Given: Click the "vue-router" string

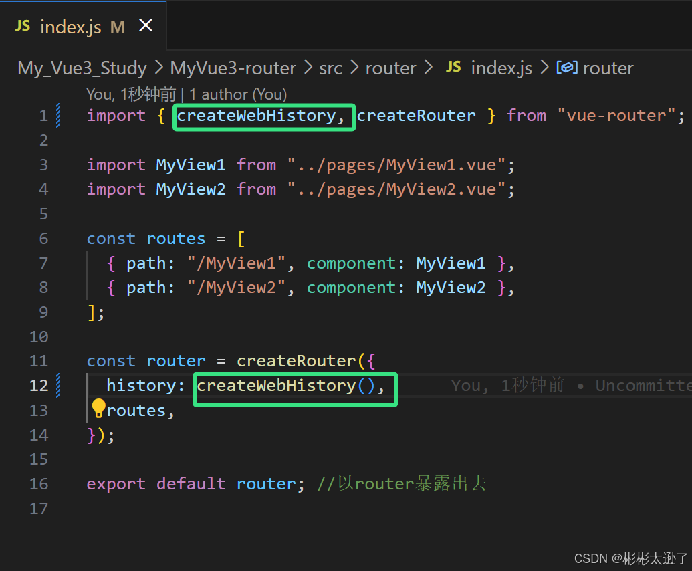Looking at the screenshot, I should click(616, 116).
